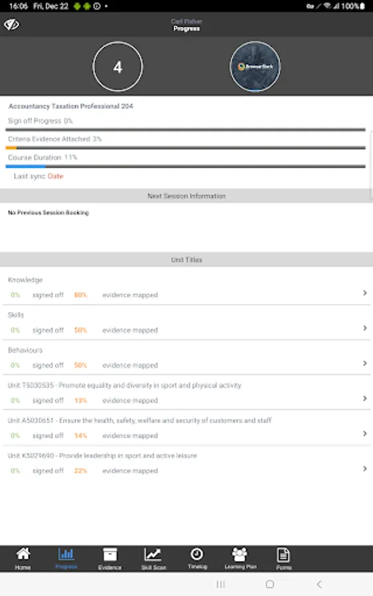Expand Unit K5029690 chevron arrow
The width and height of the screenshot is (373, 596).
364,469
